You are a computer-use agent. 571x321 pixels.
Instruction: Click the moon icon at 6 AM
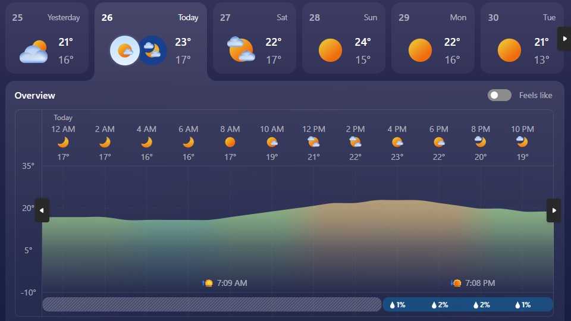pos(189,142)
